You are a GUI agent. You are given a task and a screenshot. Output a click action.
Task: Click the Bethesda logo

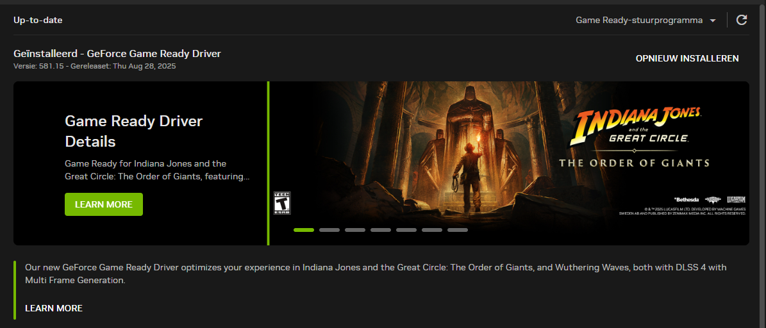686,200
